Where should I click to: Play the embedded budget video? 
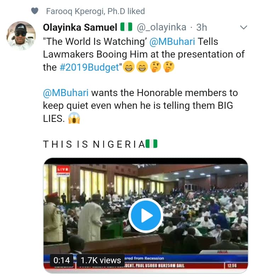point(146,216)
